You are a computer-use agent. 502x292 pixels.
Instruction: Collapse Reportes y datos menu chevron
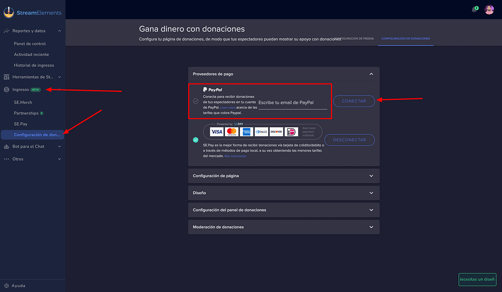(x=59, y=31)
